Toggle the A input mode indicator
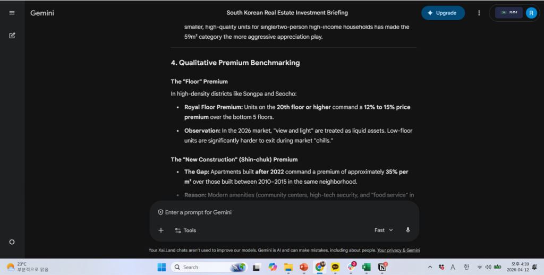Viewport: 544px width, 275px height. coord(453,267)
